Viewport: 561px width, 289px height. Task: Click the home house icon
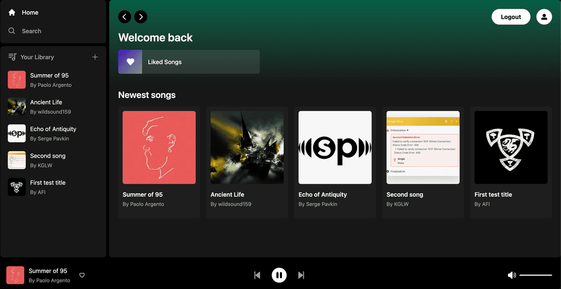point(12,12)
